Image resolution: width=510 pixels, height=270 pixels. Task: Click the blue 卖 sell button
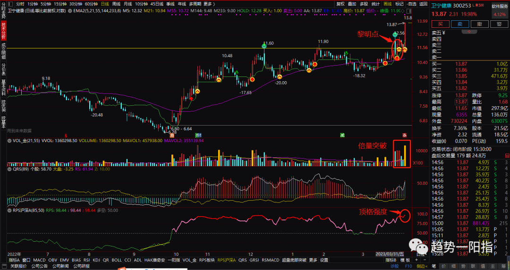point(460,24)
